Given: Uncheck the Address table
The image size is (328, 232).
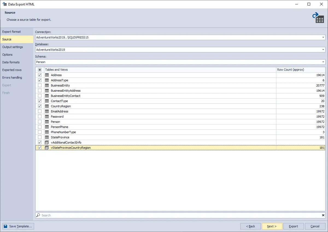Looking at the screenshot, I should [x=40, y=75].
